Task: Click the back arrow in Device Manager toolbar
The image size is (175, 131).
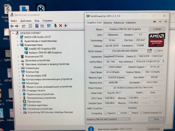Action: [x=11, y=26]
